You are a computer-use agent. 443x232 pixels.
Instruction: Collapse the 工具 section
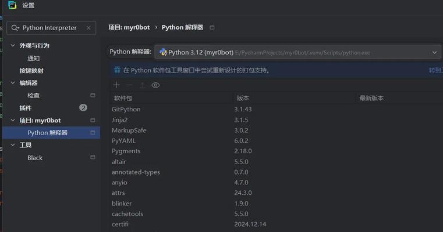tap(13, 145)
